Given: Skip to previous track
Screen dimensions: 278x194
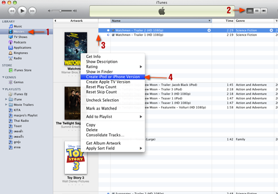Looking at the screenshot, I should tap(12, 11).
